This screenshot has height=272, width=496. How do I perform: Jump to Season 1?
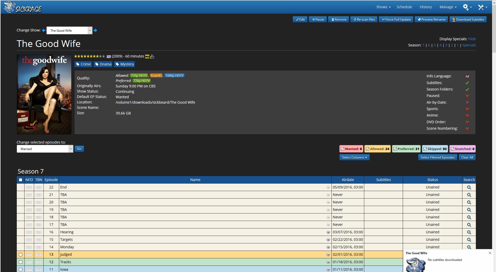(x=458, y=45)
